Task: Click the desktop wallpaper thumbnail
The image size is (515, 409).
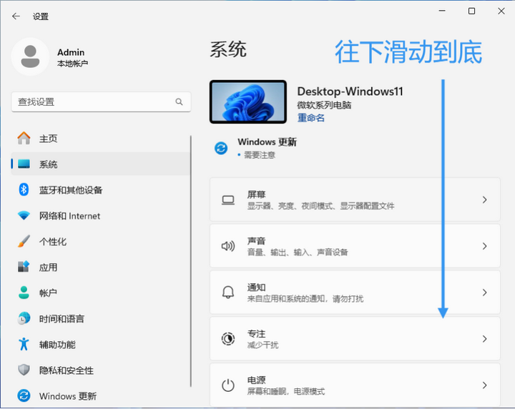Action: point(248,102)
